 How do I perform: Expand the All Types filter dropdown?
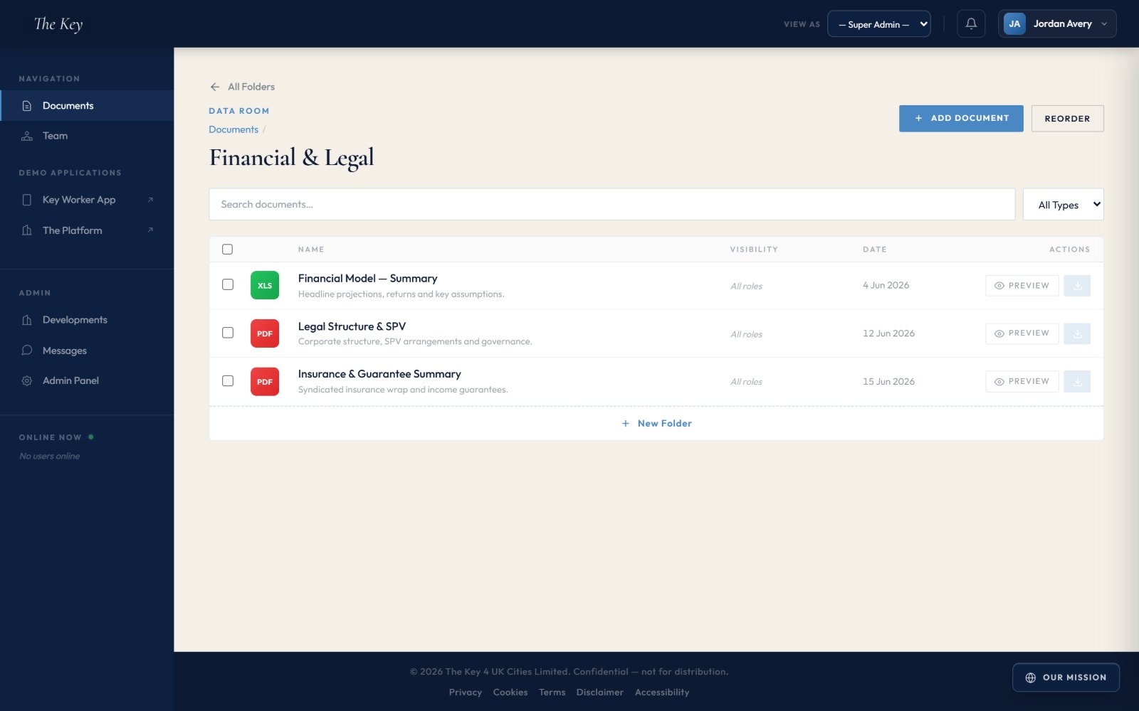point(1064,205)
